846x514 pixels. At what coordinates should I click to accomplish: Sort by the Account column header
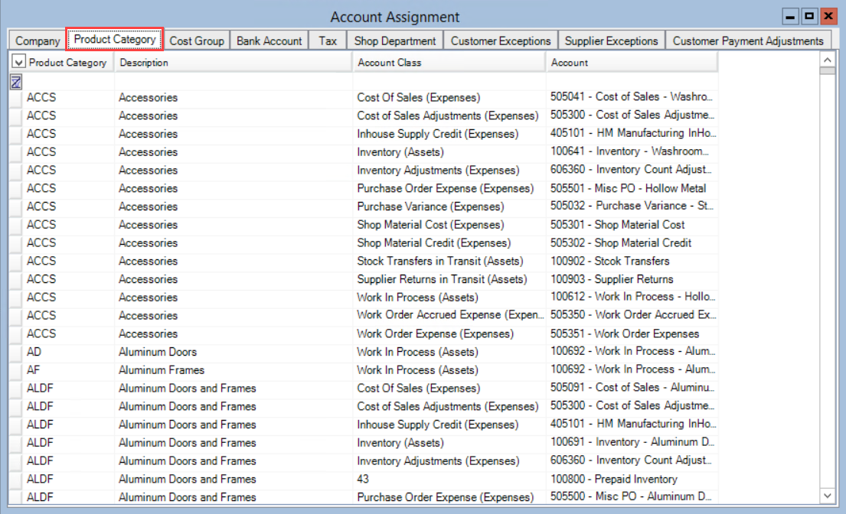coord(632,63)
